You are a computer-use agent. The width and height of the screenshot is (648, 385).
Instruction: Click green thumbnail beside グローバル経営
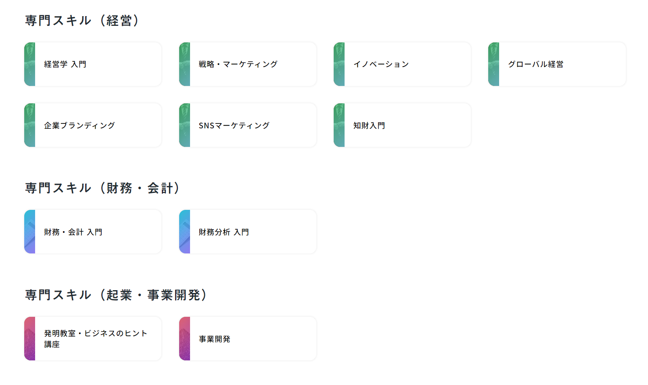pos(494,64)
